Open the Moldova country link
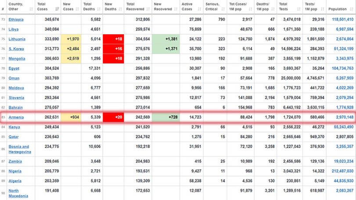This screenshot has height=200, width=356. click(x=16, y=88)
